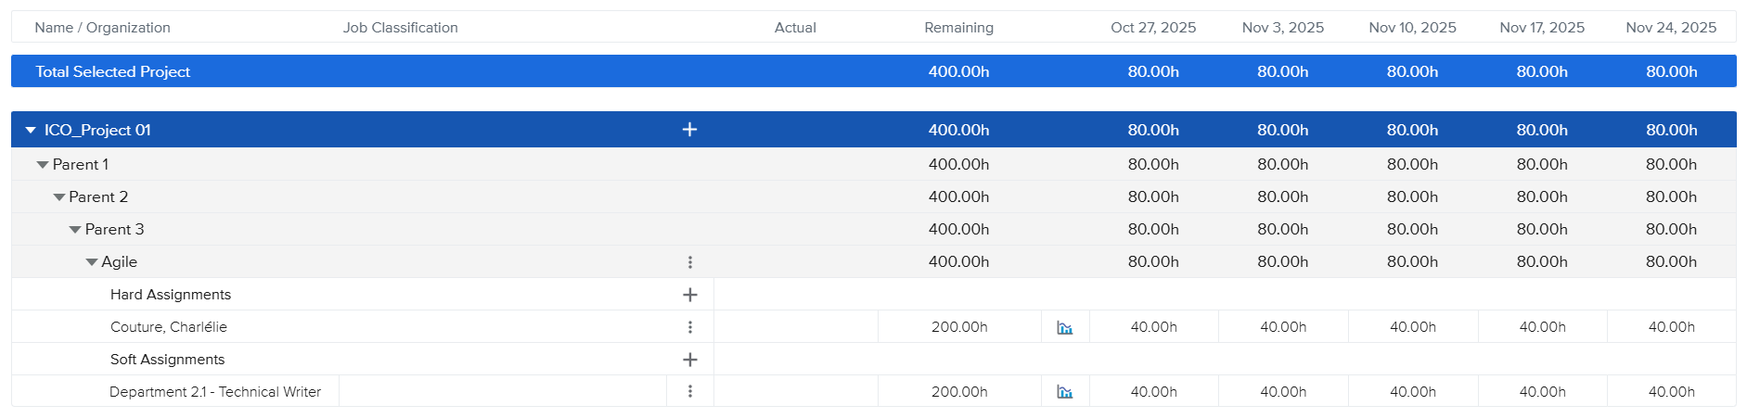Edit Technical Writer's Nov 24, 2025 hours cell

coord(1671,392)
